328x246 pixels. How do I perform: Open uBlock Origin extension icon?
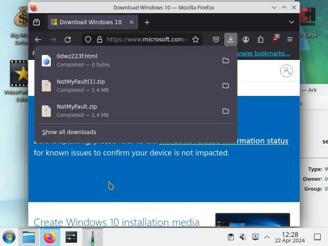pos(275,39)
